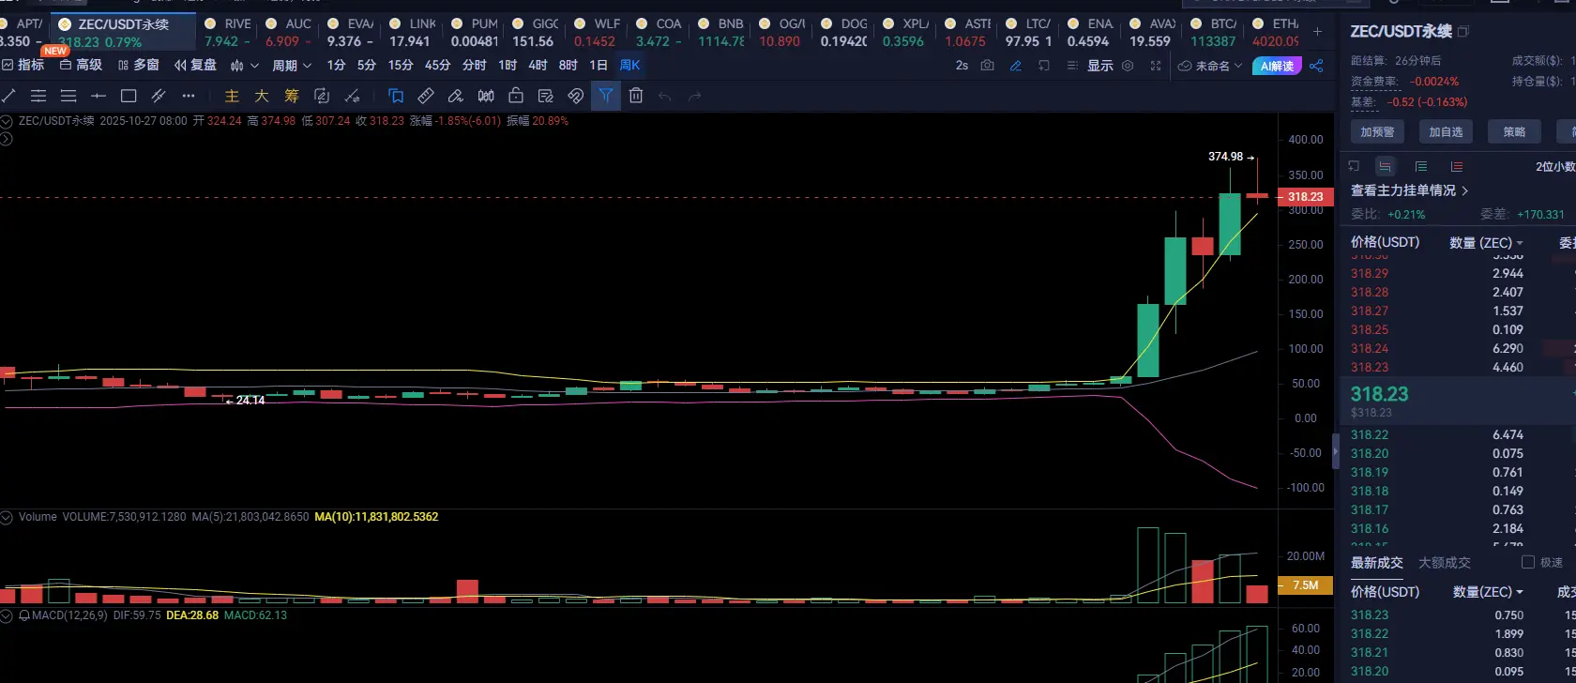Select the eraser tool
1576x683 pixels.
[x=455, y=96]
